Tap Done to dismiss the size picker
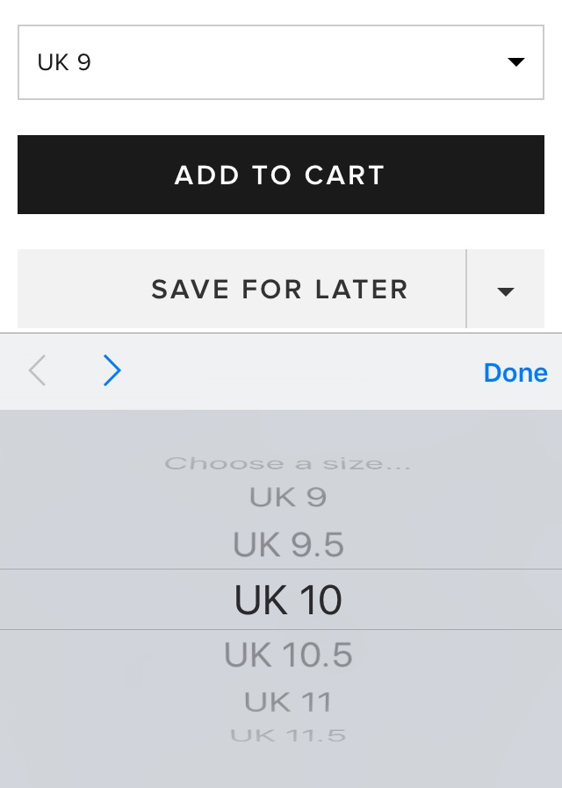 [x=515, y=373]
